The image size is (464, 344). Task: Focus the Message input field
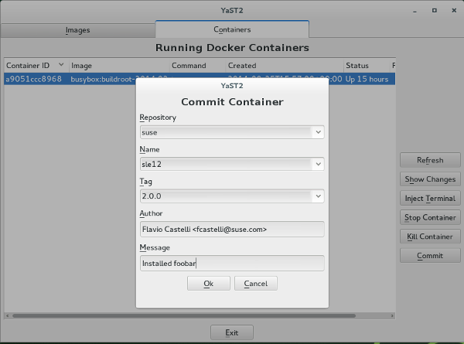pyautogui.click(x=231, y=263)
